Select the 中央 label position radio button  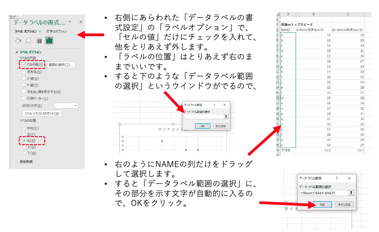[x=24, y=128]
